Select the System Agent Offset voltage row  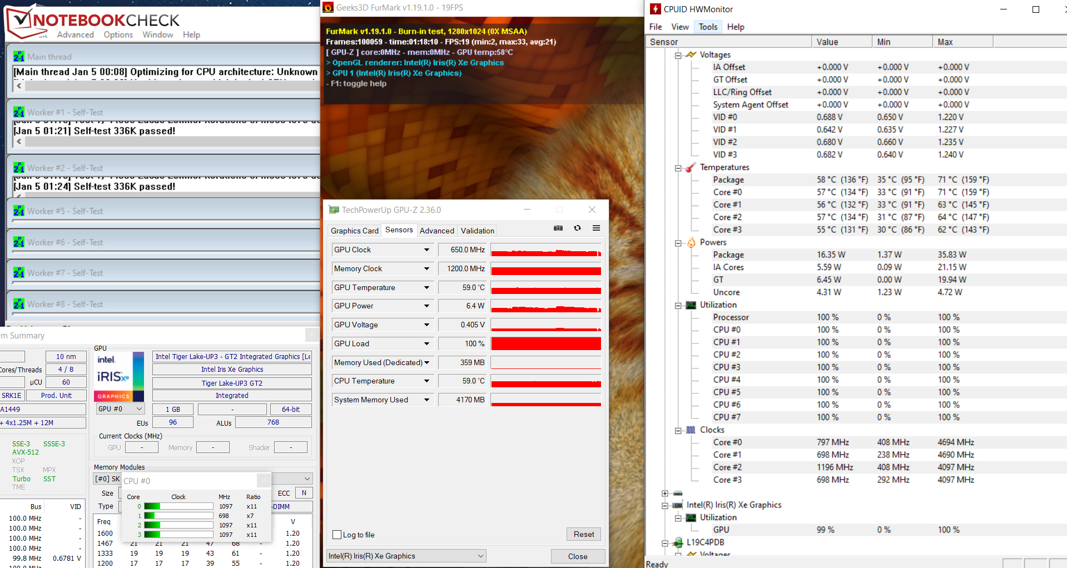pyautogui.click(x=841, y=104)
